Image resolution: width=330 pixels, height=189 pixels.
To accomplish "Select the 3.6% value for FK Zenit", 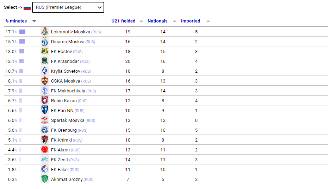I will [13, 160].
